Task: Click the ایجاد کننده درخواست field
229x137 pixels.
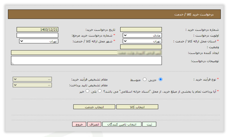Action: point(86,53)
